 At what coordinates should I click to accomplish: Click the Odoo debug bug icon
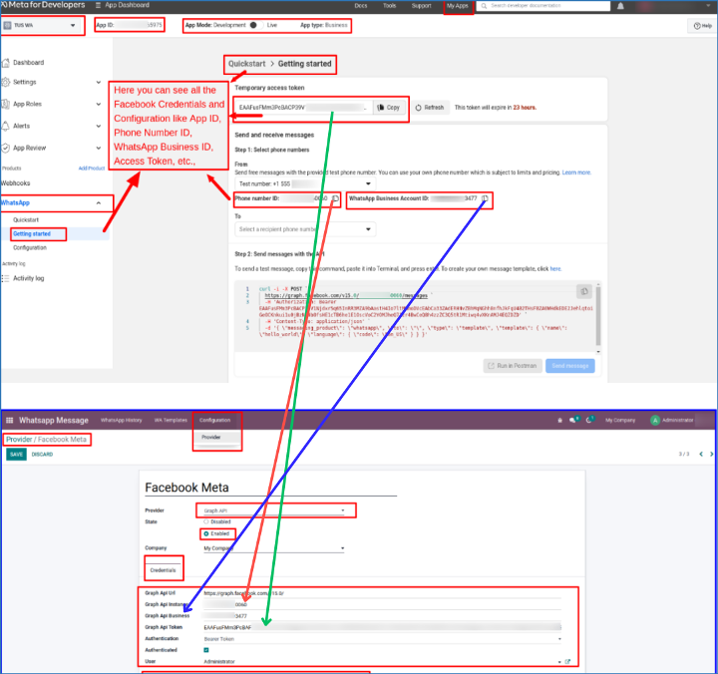click(x=559, y=420)
